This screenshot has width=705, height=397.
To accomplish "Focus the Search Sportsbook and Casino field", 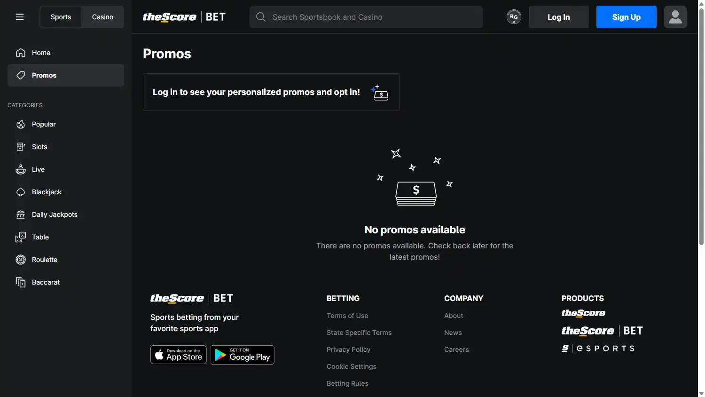I will (x=366, y=17).
